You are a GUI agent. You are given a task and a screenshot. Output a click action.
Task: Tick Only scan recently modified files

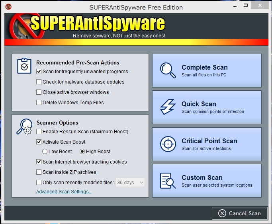(x=39, y=182)
